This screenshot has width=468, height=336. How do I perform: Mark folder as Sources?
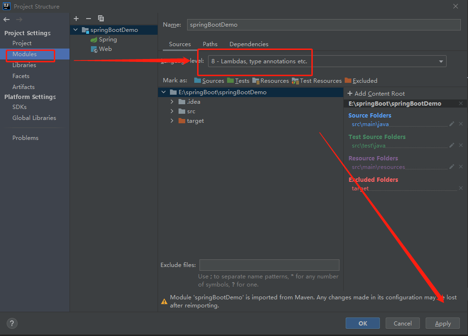(209, 81)
